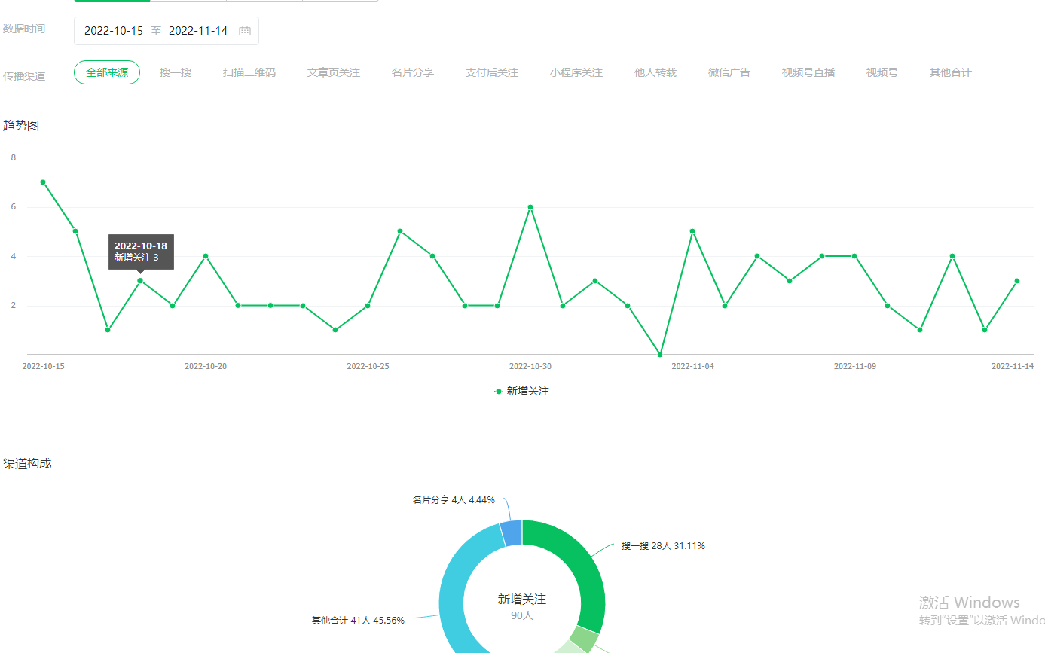Select the 全部来源 channel filter
This screenshot has width=1045, height=653.
(x=107, y=72)
